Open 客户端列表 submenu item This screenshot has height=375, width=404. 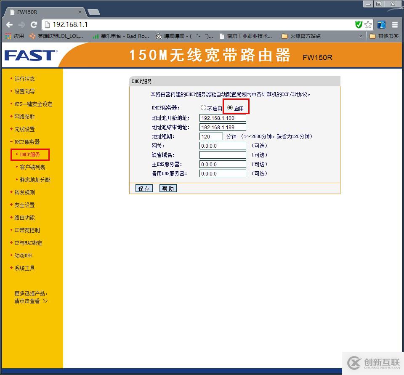coord(32,167)
